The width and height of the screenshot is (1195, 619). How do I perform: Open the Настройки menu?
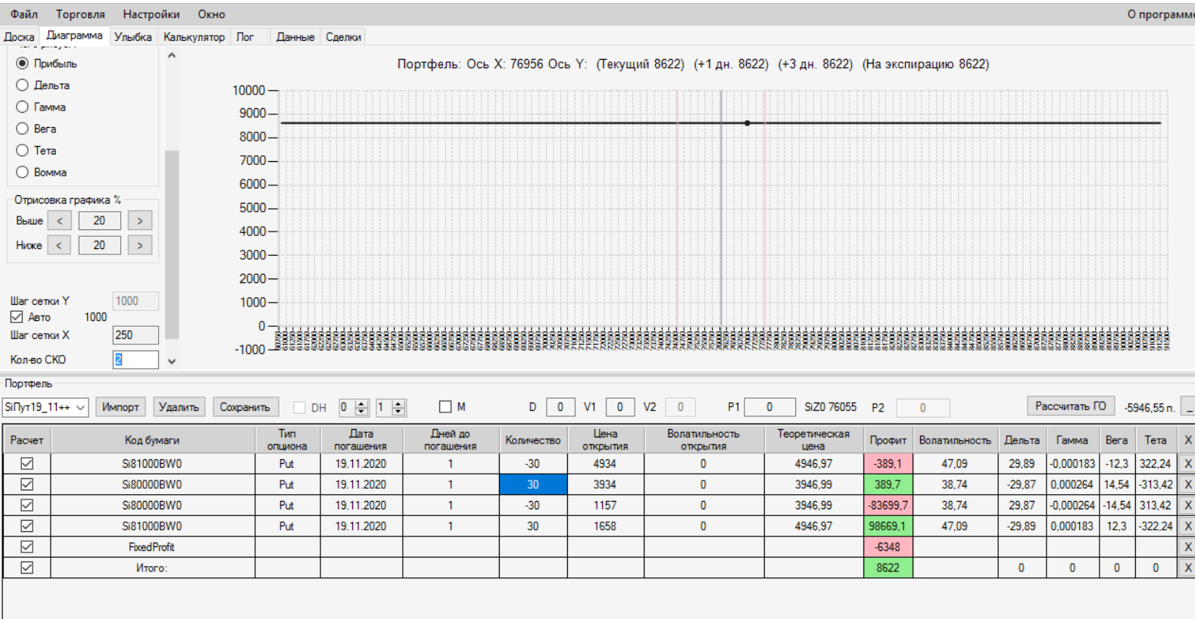click(151, 14)
